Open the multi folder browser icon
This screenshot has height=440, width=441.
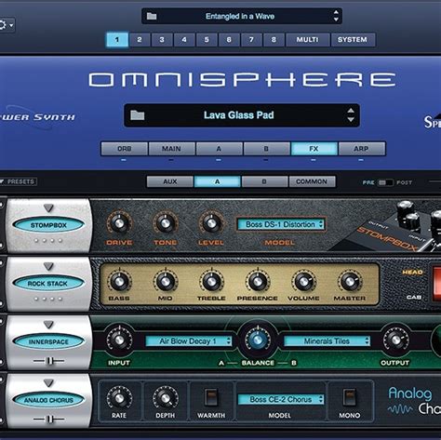[x=152, y=16]
